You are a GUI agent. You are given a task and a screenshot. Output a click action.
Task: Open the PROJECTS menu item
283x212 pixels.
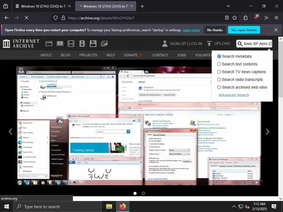[x=88, y=55]
